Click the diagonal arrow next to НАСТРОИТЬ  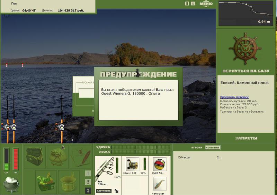click(x=117, y=191)
